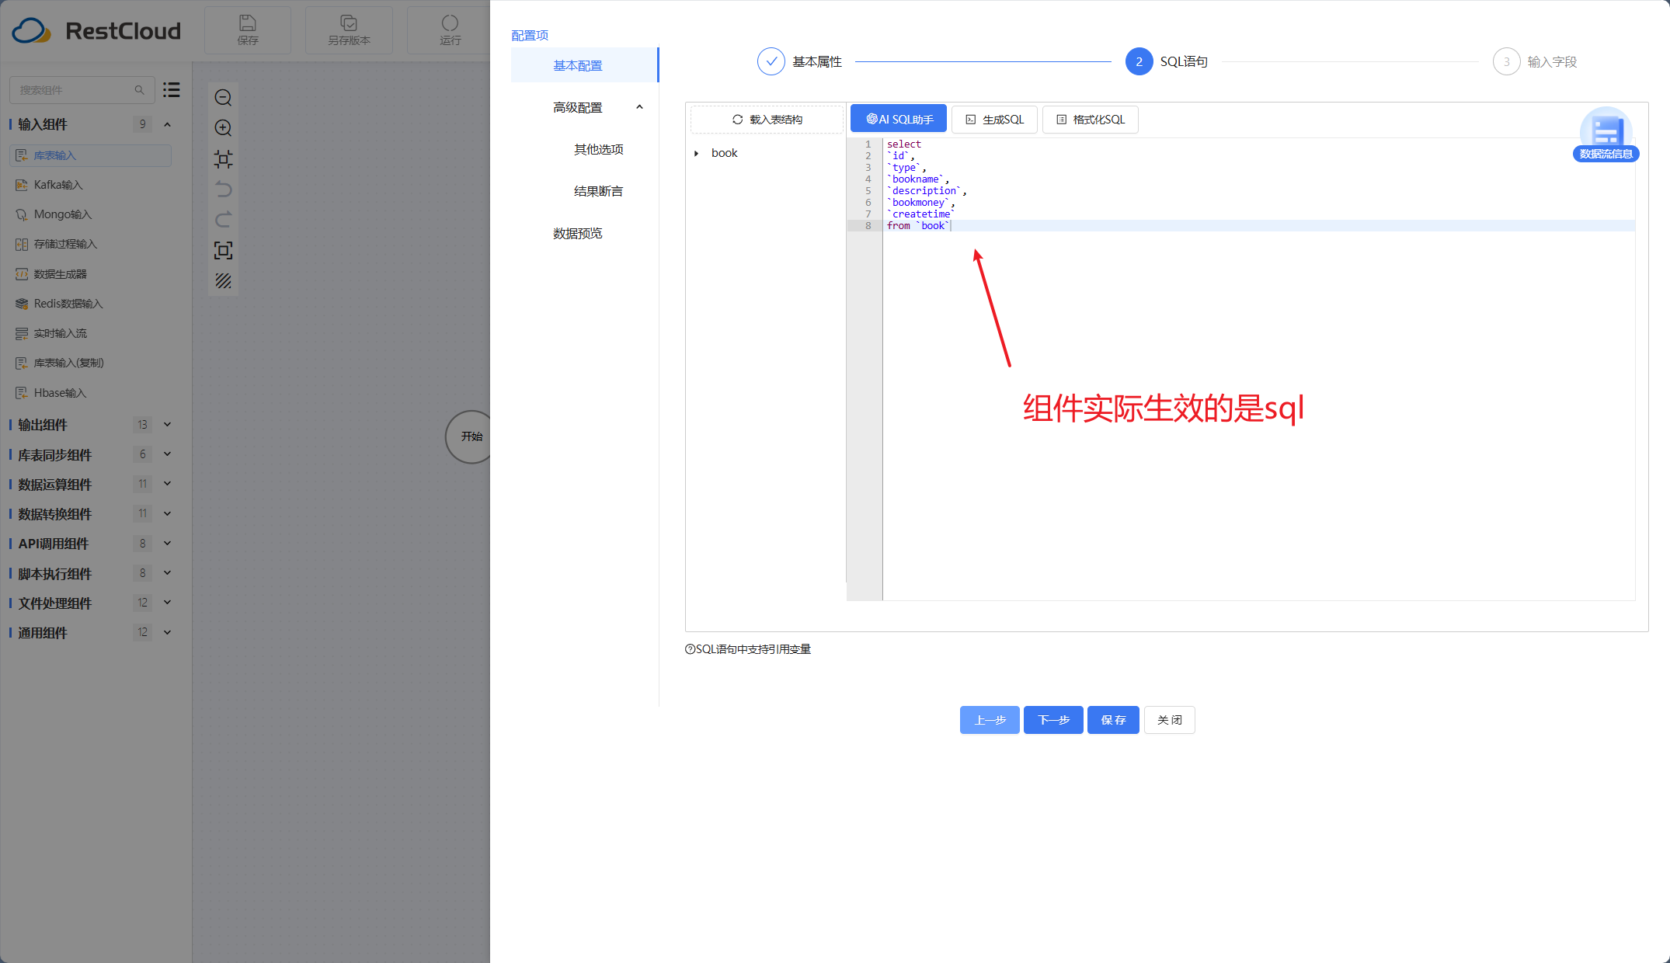This screenshot has height=963, width=1670.
Task: Expand the 输出组件 section
Action: tap(167, 425)
